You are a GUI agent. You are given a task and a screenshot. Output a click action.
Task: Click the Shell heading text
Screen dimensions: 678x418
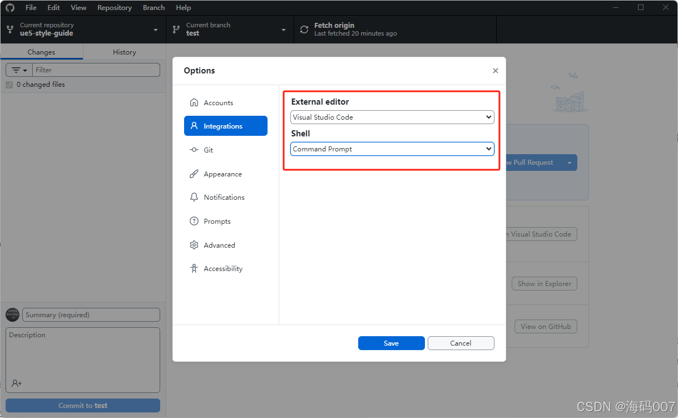301,134
